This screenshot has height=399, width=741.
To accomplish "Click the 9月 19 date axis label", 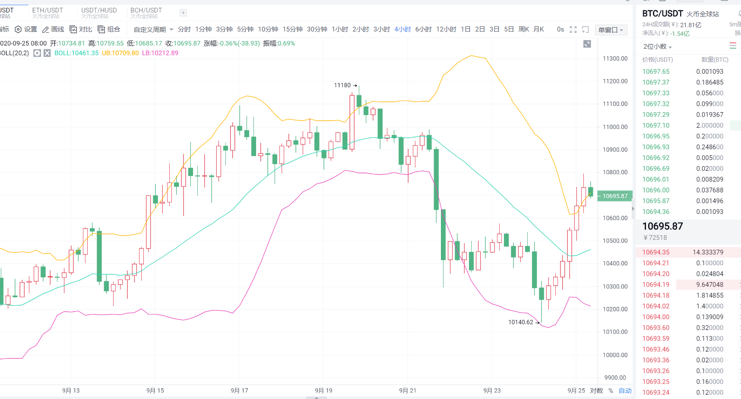I will 323,390.
